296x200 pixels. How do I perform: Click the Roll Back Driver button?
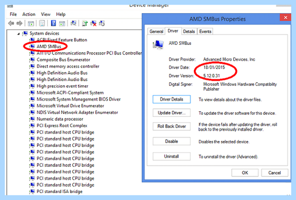(172, 126)
